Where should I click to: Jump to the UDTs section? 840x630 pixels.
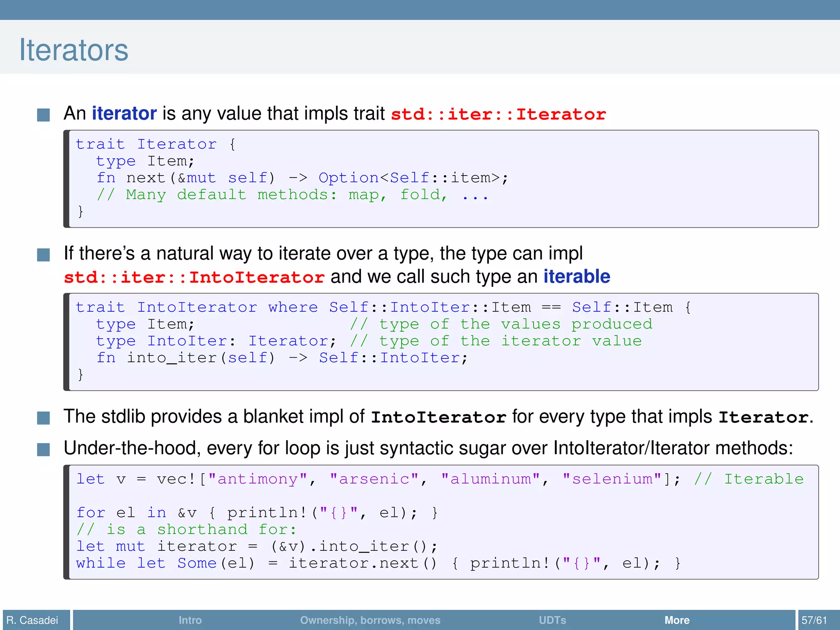pyautogui.click(x=552, y=620)
